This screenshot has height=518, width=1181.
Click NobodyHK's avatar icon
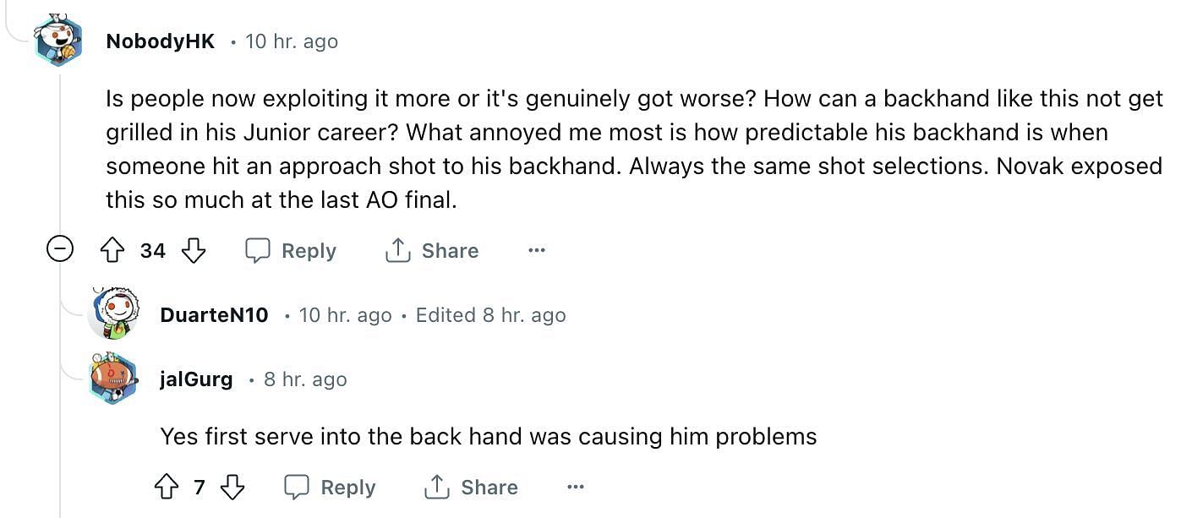pyautogui.click(x=58, y=39)
